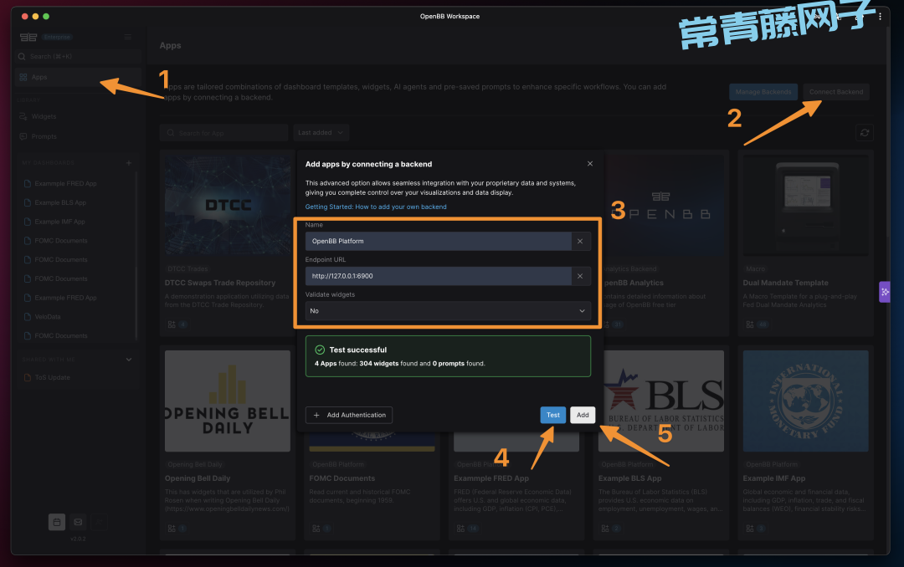Open the Opening Bell Daily app thumbnail

point(228,401)
